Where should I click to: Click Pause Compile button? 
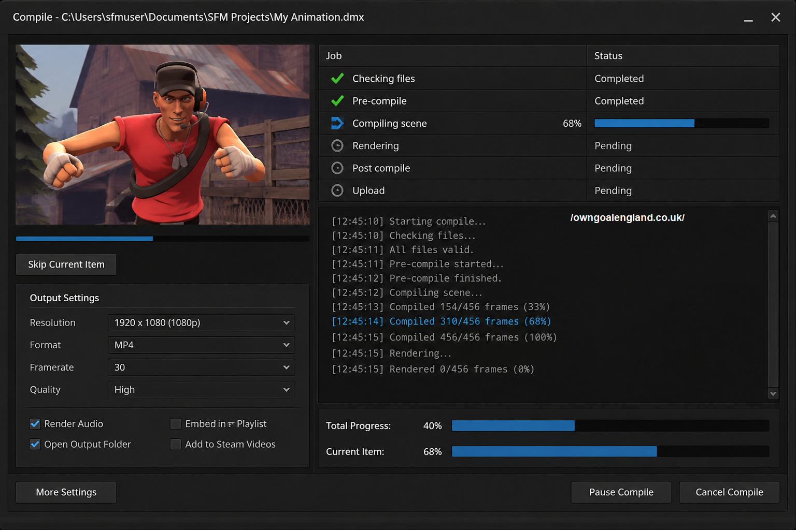pyautogui.click(x=621, y=492)
